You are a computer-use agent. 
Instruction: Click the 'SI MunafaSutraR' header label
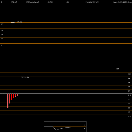(x=32, y=2)
